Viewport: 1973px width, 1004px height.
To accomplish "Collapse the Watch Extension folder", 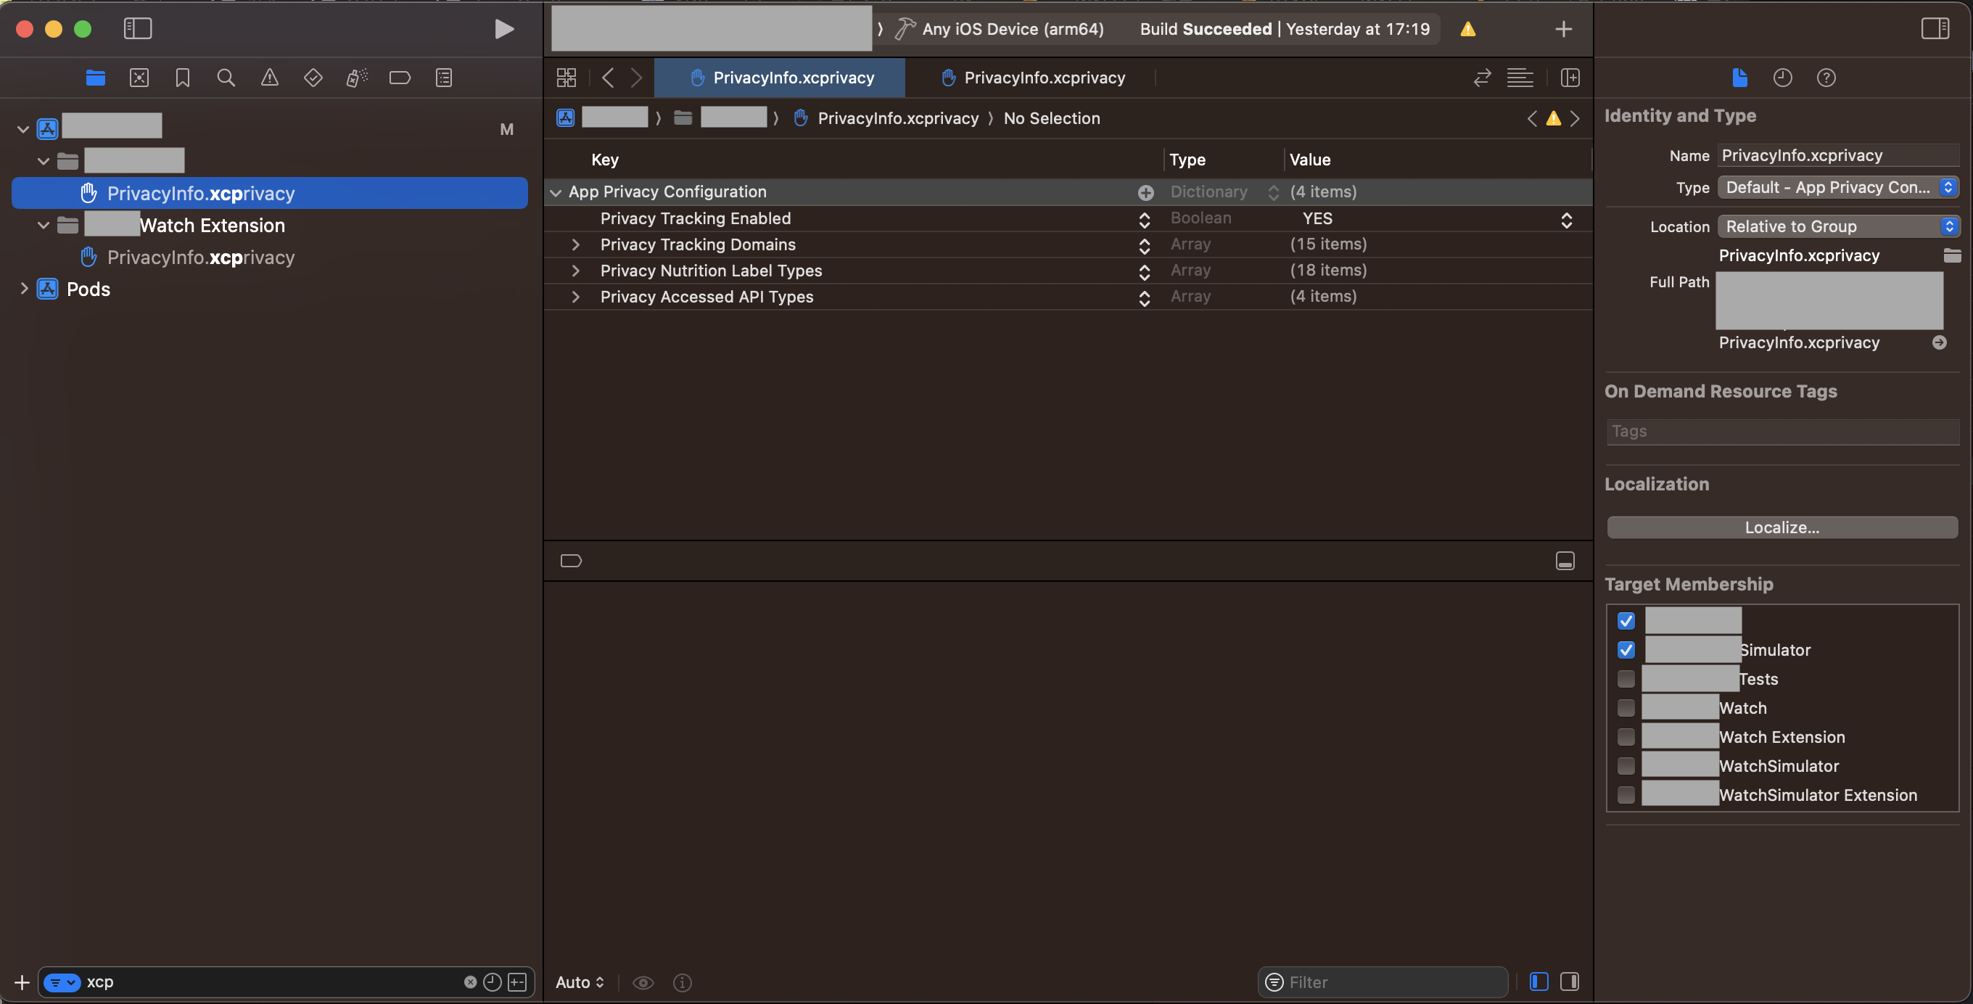I will point(44,225).
